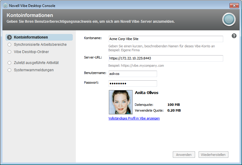Click Anita Olivos profile photo

tap(121, 102)
